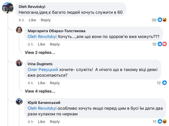This screenshot has width=169, height=126.
Task: Open reactions on Маргарита's reply
Action: pos(162,44)
